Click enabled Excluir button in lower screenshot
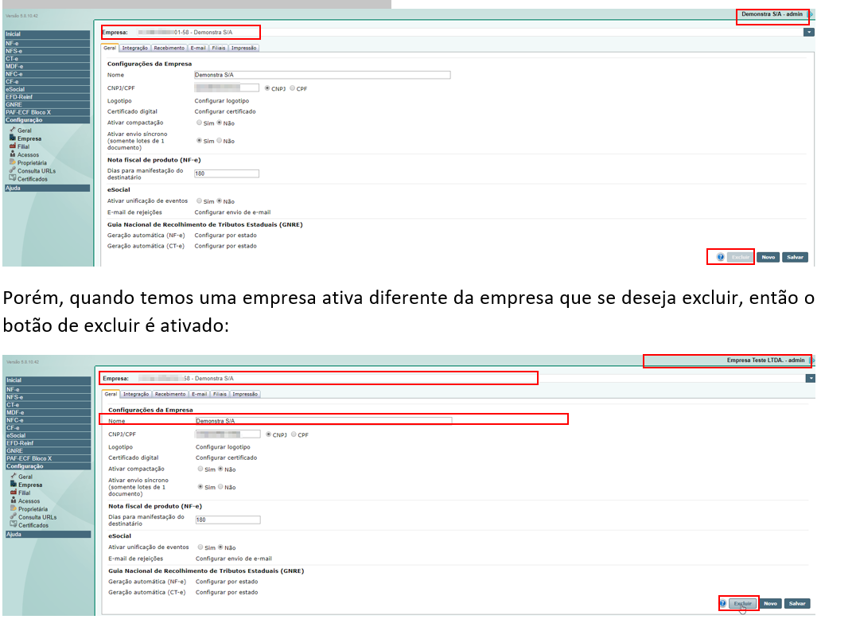 click(x=743, y=603)
